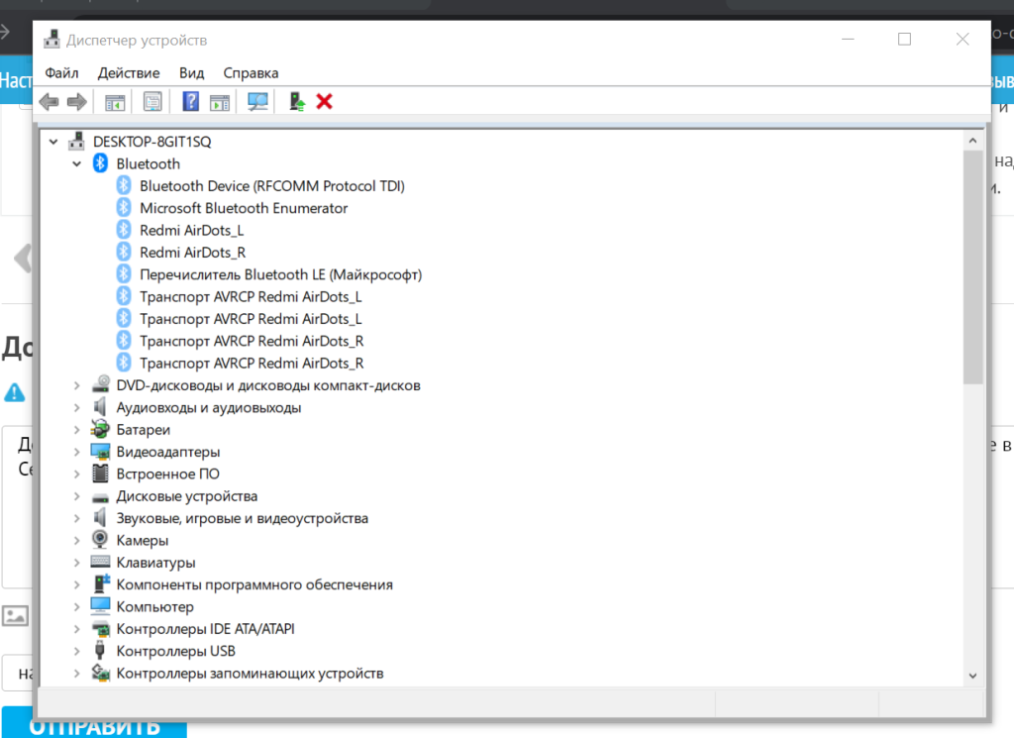The image size is (1014, 738).
Task: Expand the Контроллеры USB category
Action: pyautogui.click(x=76, y=651)
